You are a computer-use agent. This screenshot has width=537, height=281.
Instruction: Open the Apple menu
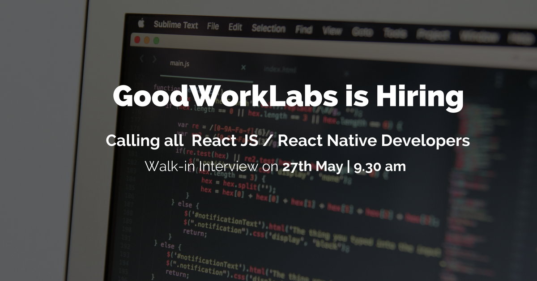(x=142, y=23)
